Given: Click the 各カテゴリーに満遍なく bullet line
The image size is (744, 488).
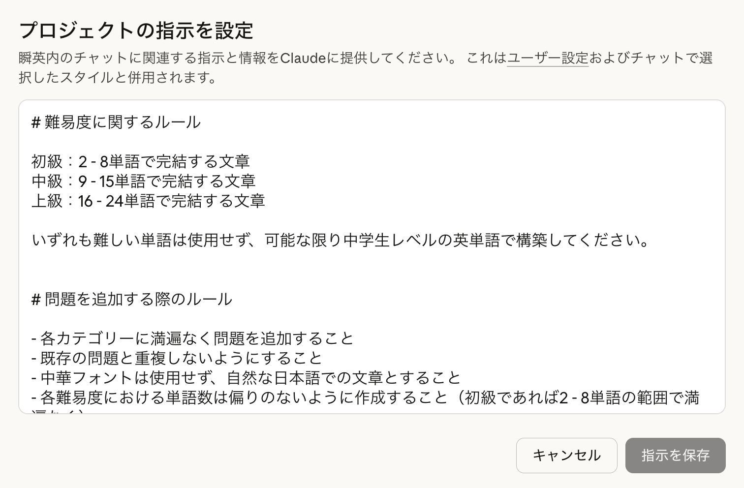Looking at the screenshot, I should (192, 338).
